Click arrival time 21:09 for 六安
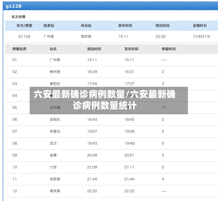The image size is (218, 201). [92, 167]
